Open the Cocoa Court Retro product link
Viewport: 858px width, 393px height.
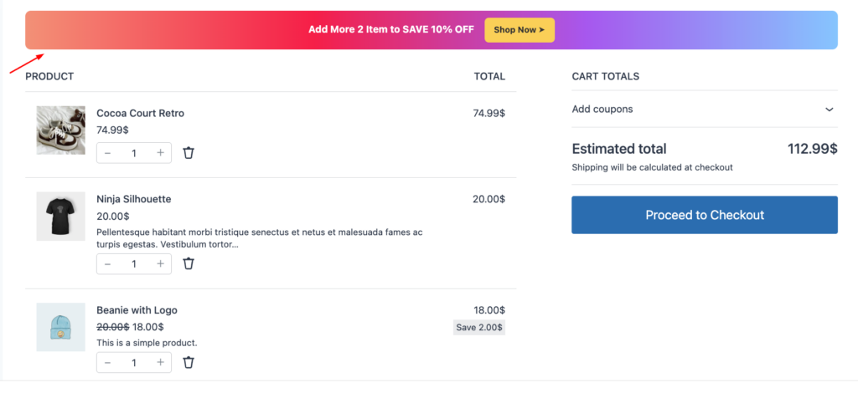coord(140,113)
